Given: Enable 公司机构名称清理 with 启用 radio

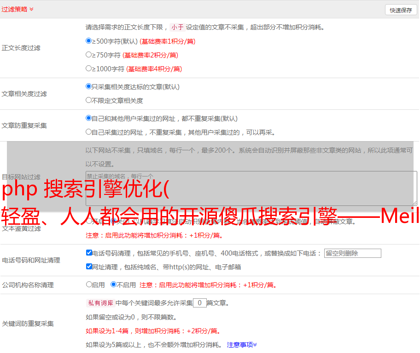Looking at the screenshot, I should tap(89, 285).
